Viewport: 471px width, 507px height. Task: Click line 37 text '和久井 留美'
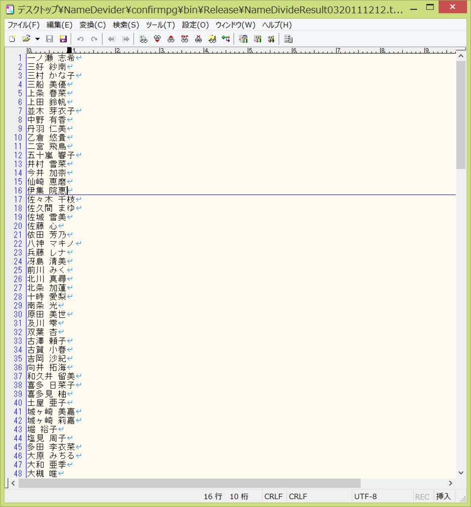(51, 376)
